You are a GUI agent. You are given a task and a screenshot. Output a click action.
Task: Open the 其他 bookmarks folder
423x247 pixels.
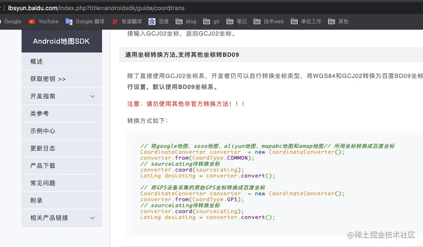tap(338, 22)
